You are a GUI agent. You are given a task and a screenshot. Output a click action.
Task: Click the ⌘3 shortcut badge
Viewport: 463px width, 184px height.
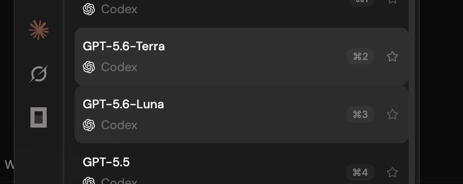(360, 114)
